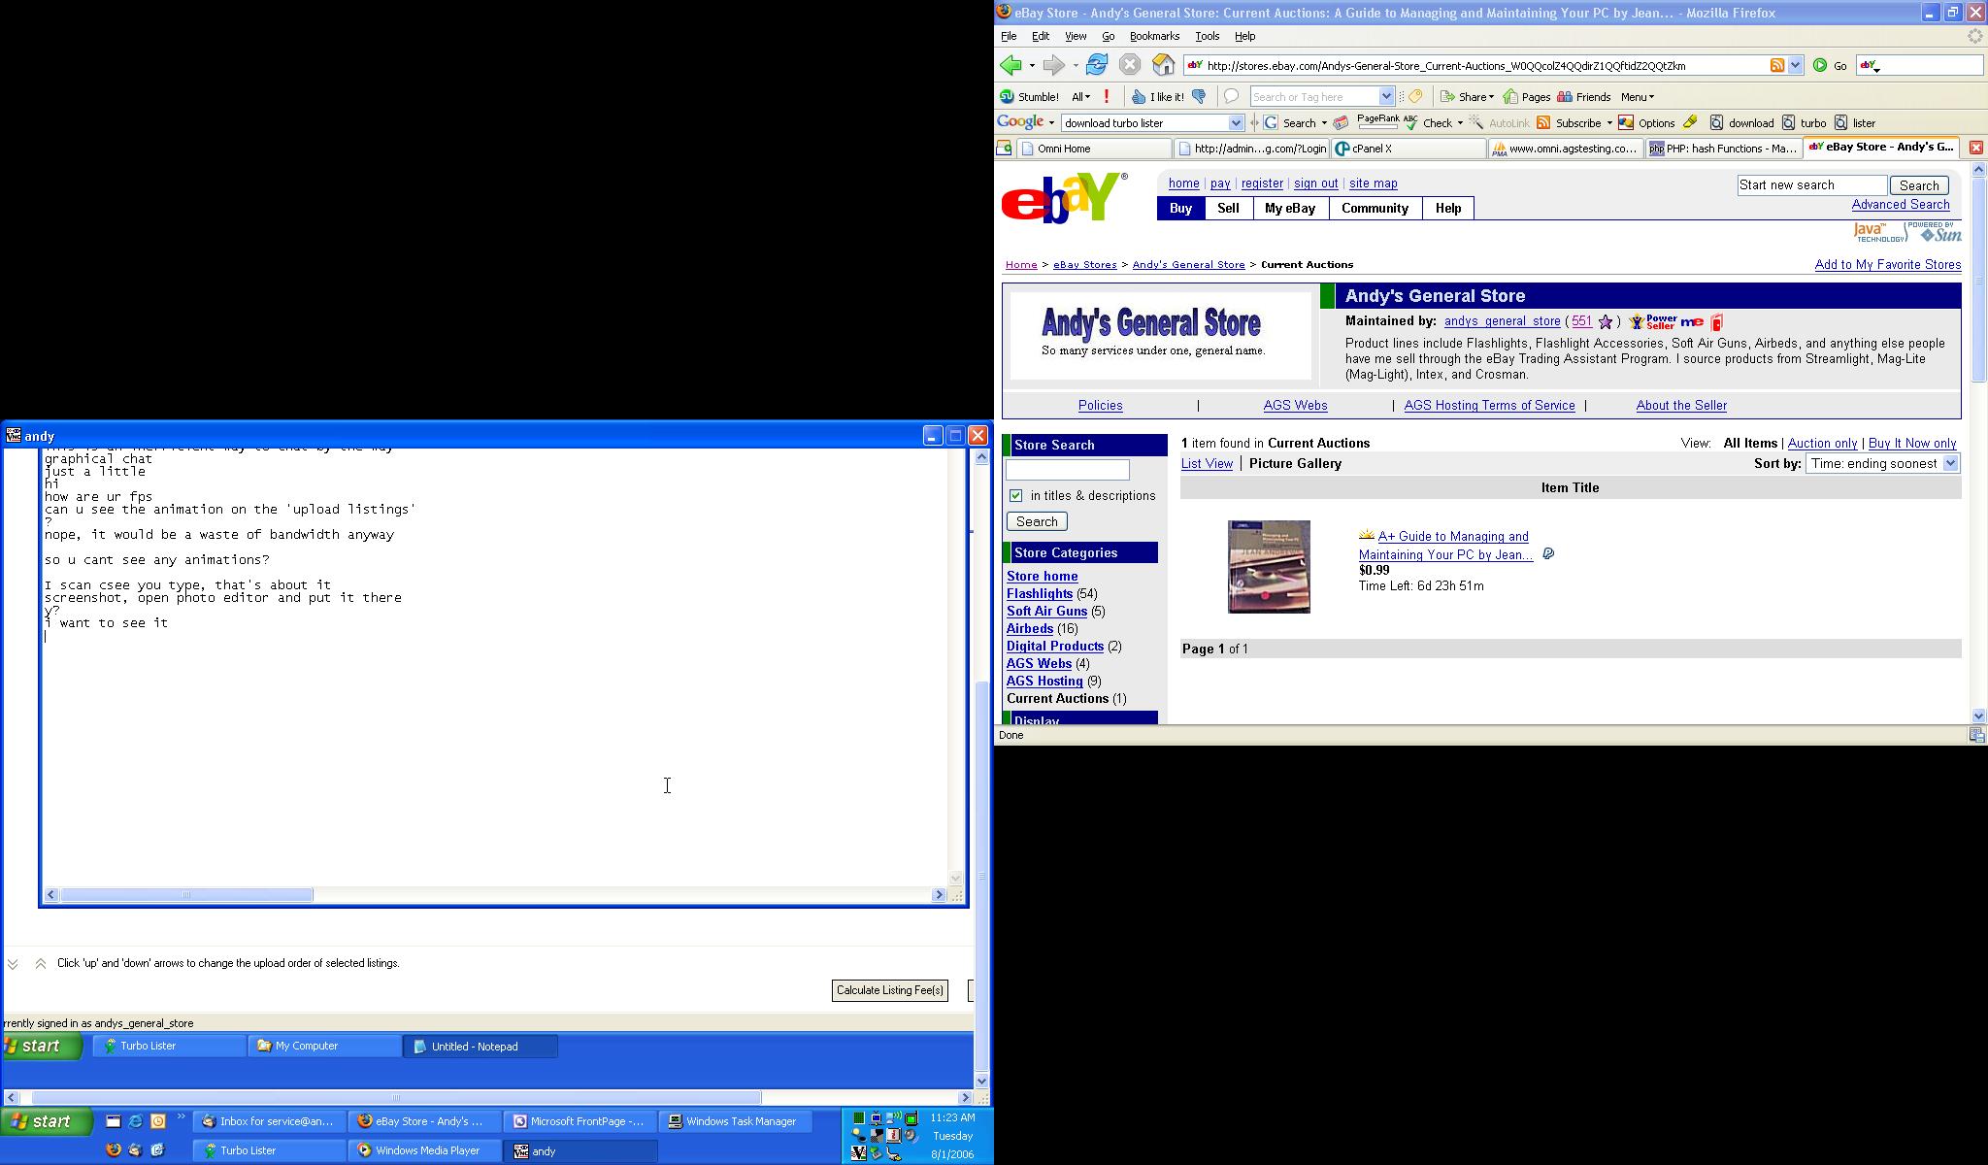Open the Flashlights store category link
The image size is (1988, 1165).
1039,594
